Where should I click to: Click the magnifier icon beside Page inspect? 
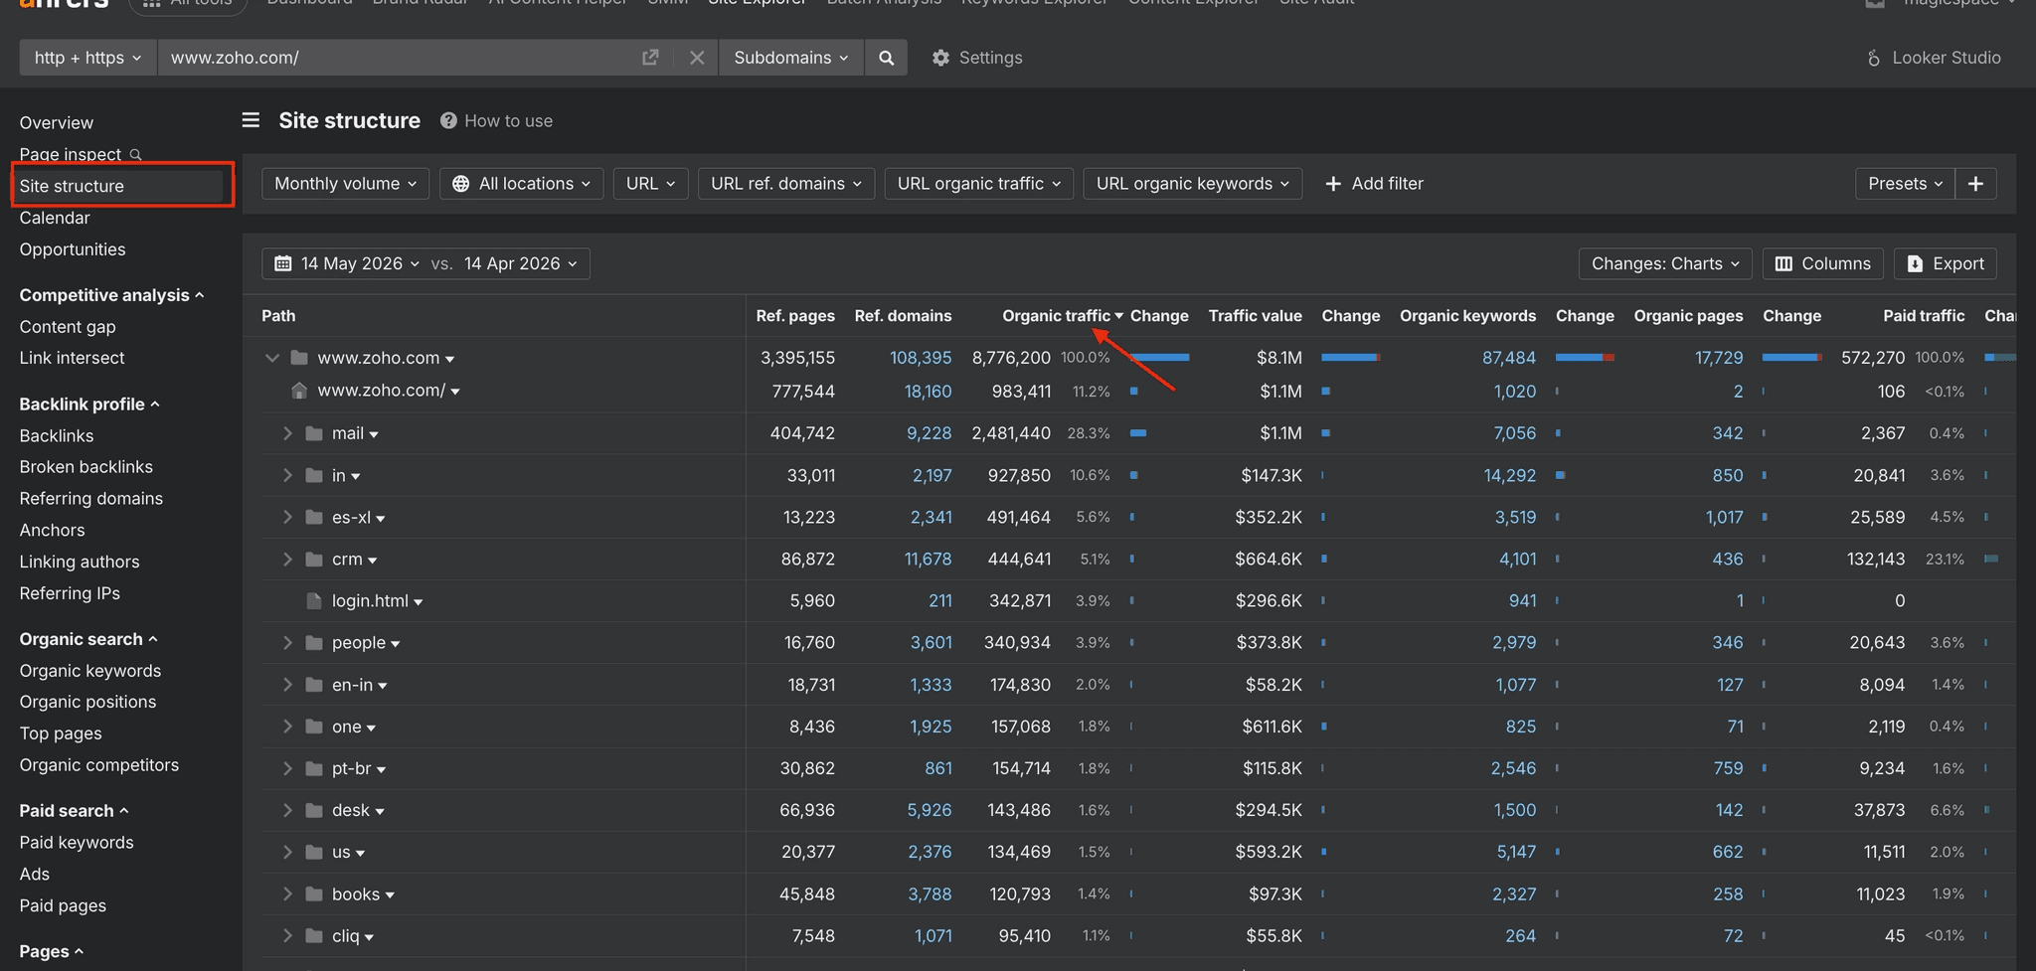tap(136, 155)
